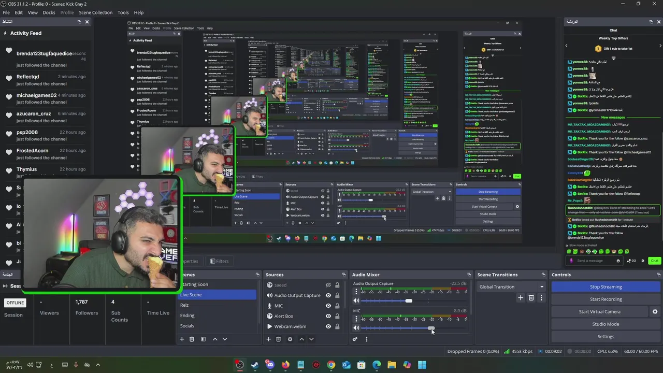663x373 pixels.
Task: Open source properties gear icon
Action: (x=290, y=339)
